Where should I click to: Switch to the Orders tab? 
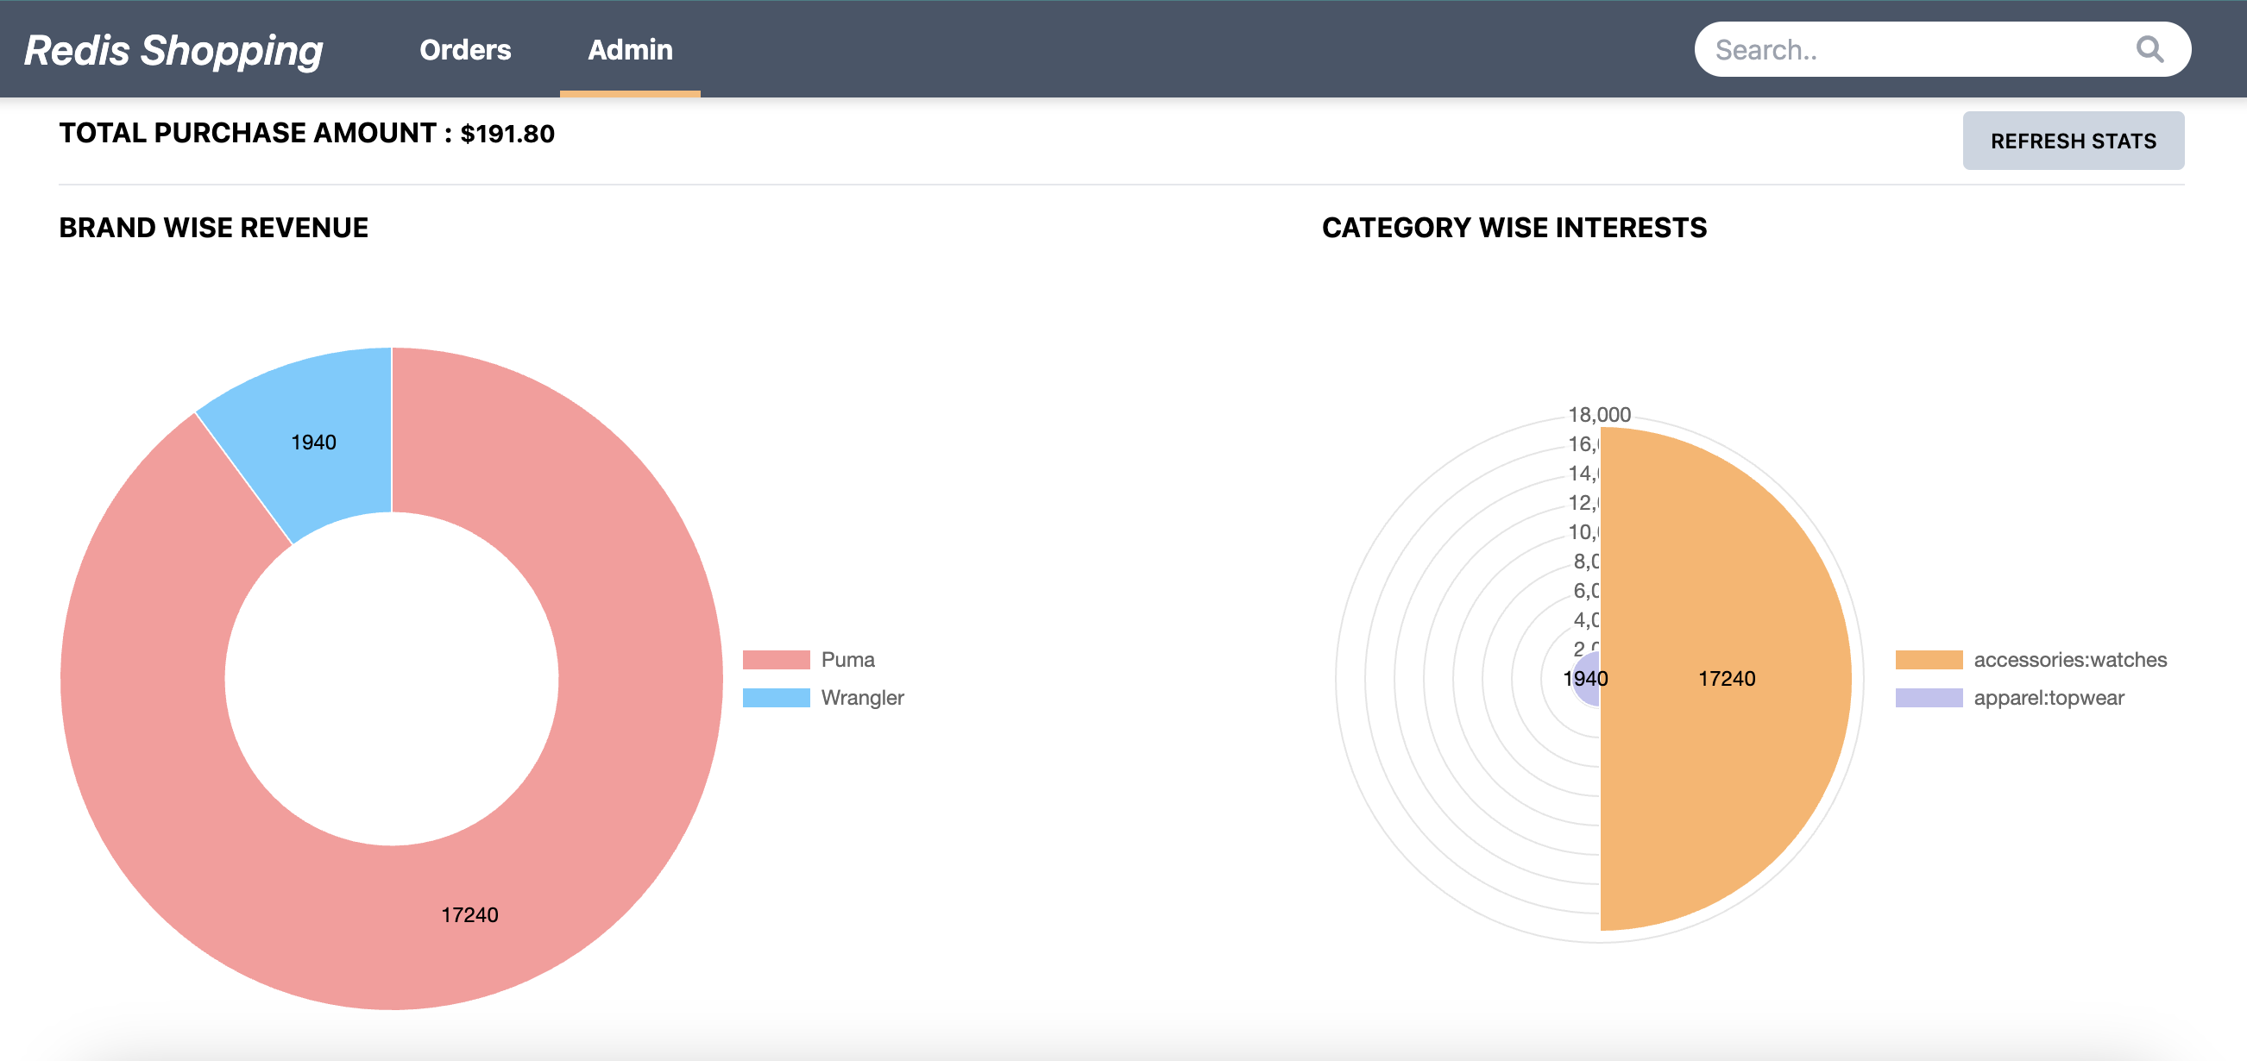pos(465,50)
